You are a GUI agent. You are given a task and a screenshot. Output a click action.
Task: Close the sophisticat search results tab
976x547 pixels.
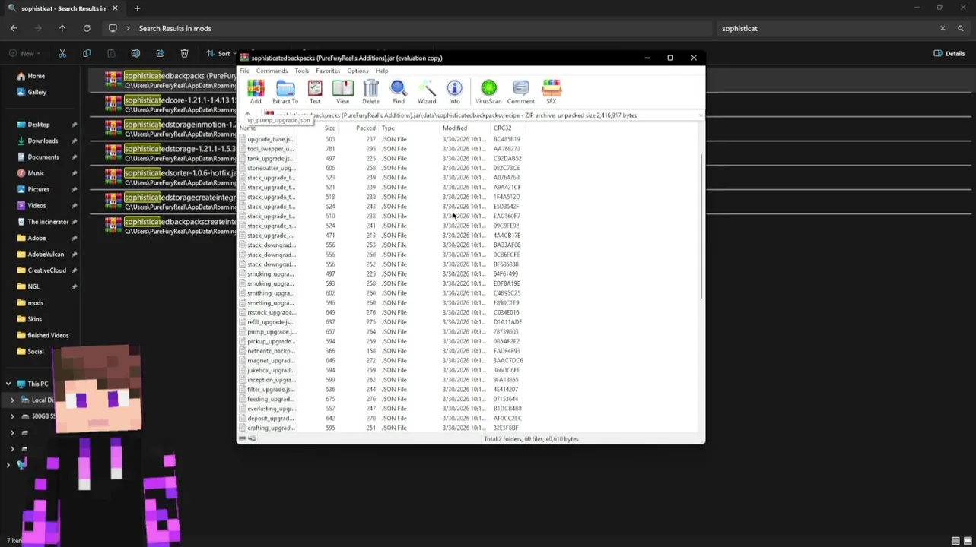(115, 8)
